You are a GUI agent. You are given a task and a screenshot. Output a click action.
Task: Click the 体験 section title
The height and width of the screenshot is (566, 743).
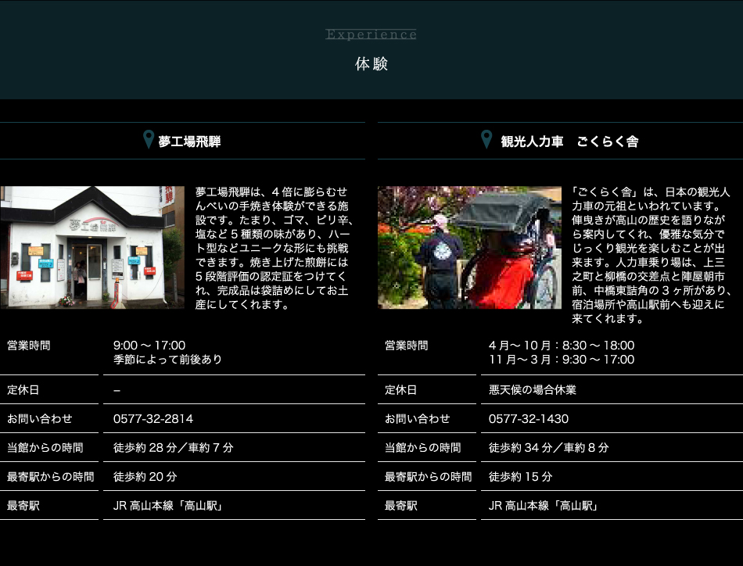point(371,64)
